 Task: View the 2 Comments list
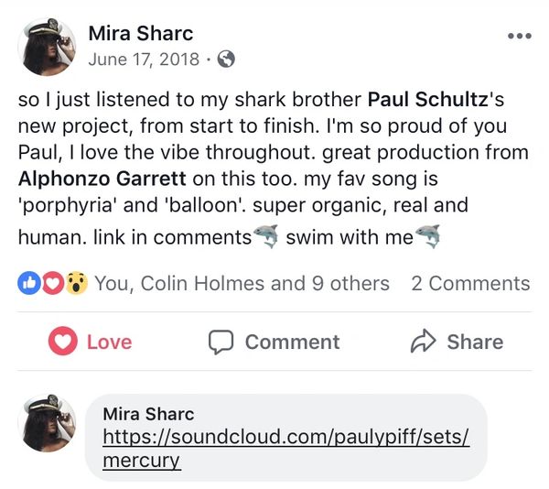[470, 284]
